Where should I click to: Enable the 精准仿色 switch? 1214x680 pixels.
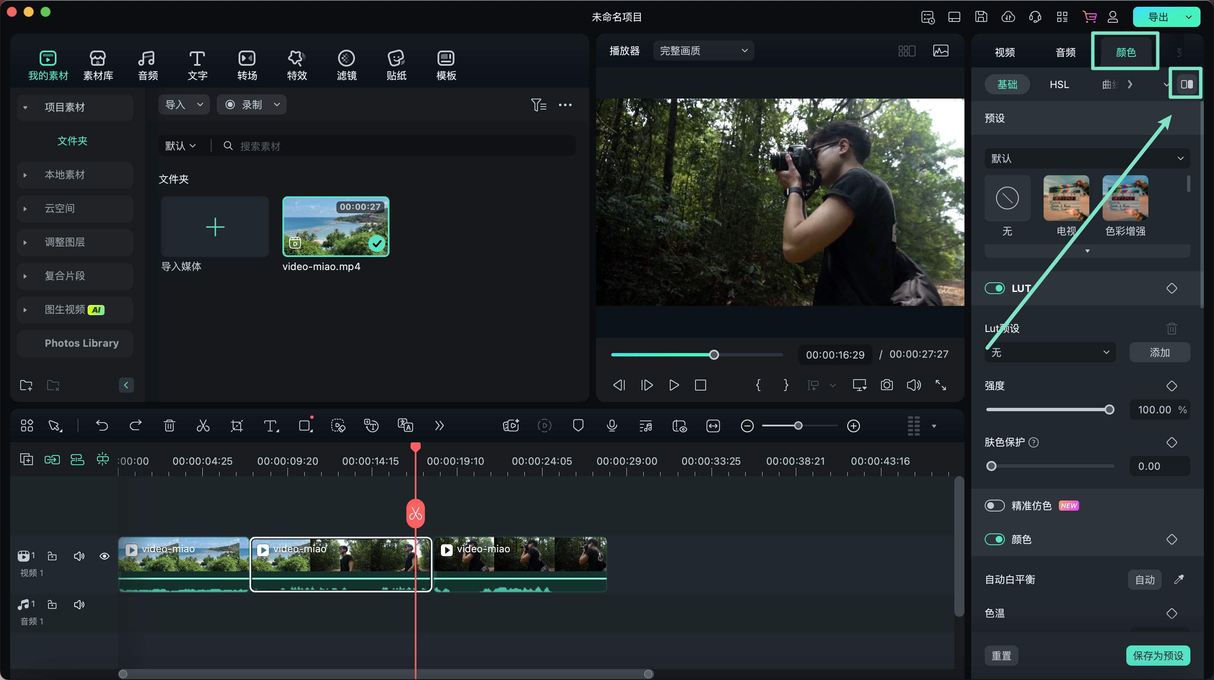(x=994, y=505)
